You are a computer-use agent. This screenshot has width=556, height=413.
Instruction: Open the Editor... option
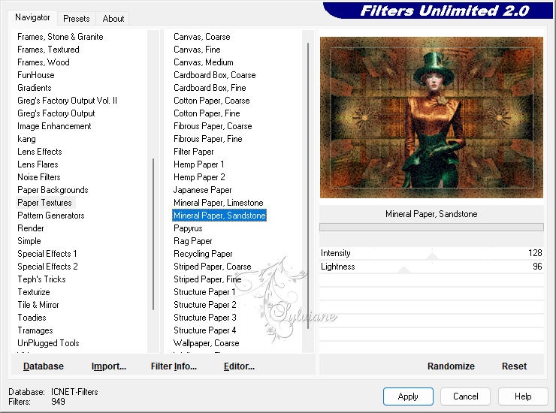(240, 366)
